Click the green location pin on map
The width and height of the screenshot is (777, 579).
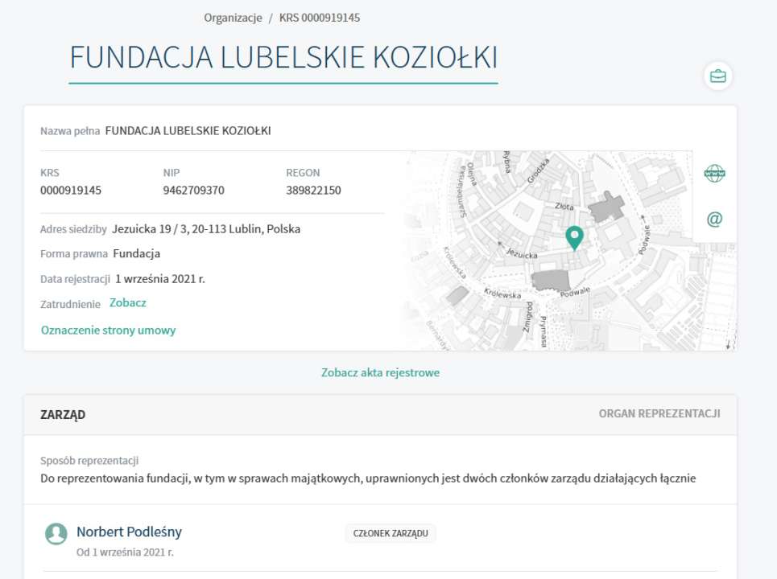pos(574,238)
